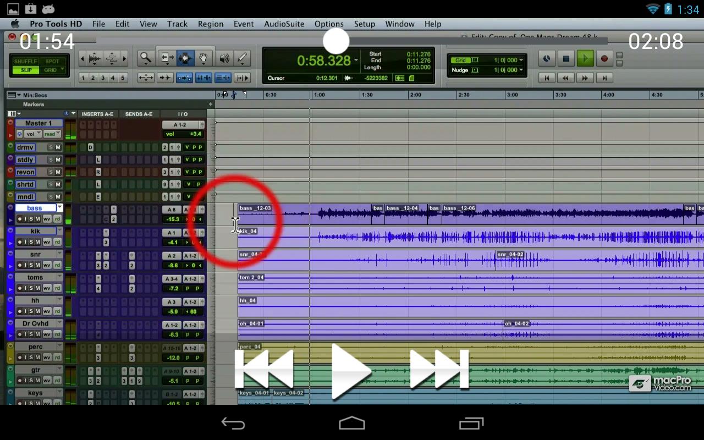Open the AudioSuite menu
This screenshot has height=440, width=704.
(x=284, y=24)
